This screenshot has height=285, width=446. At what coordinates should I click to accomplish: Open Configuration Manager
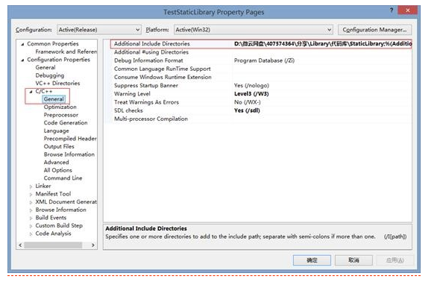(374, 30)
